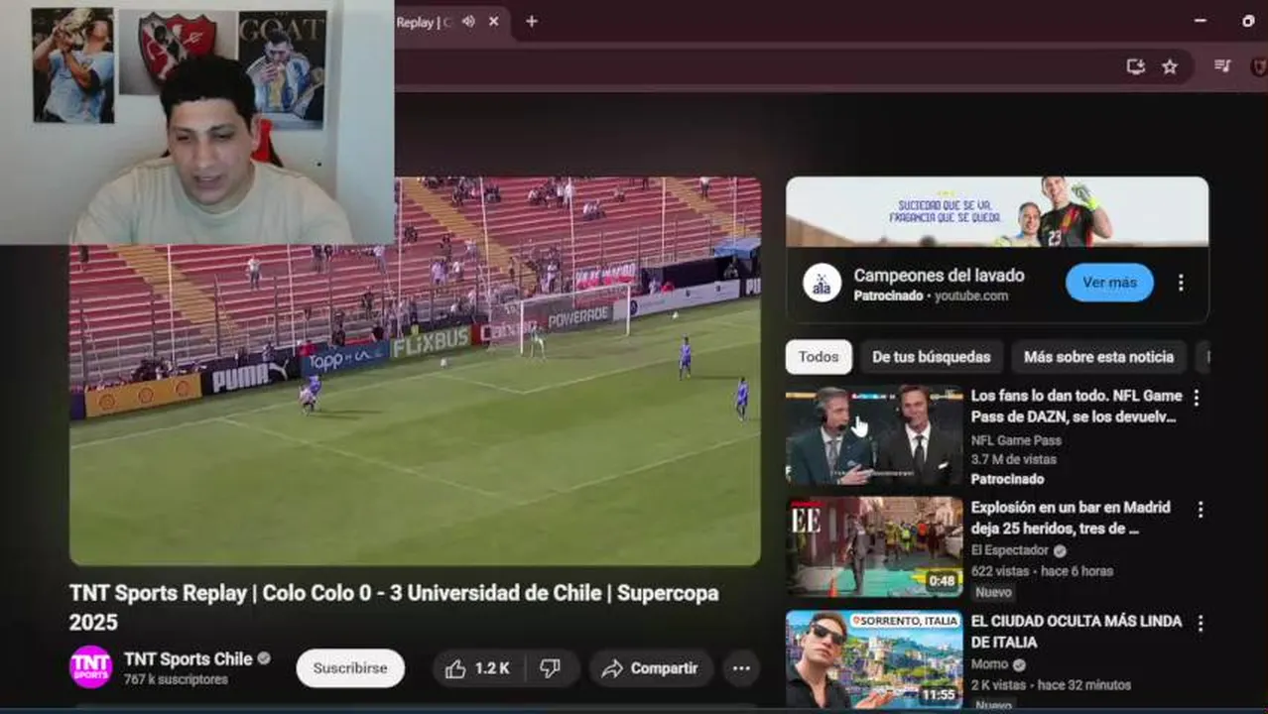Open options for Ciudad Oculta video

click(x=1200, y=624)
